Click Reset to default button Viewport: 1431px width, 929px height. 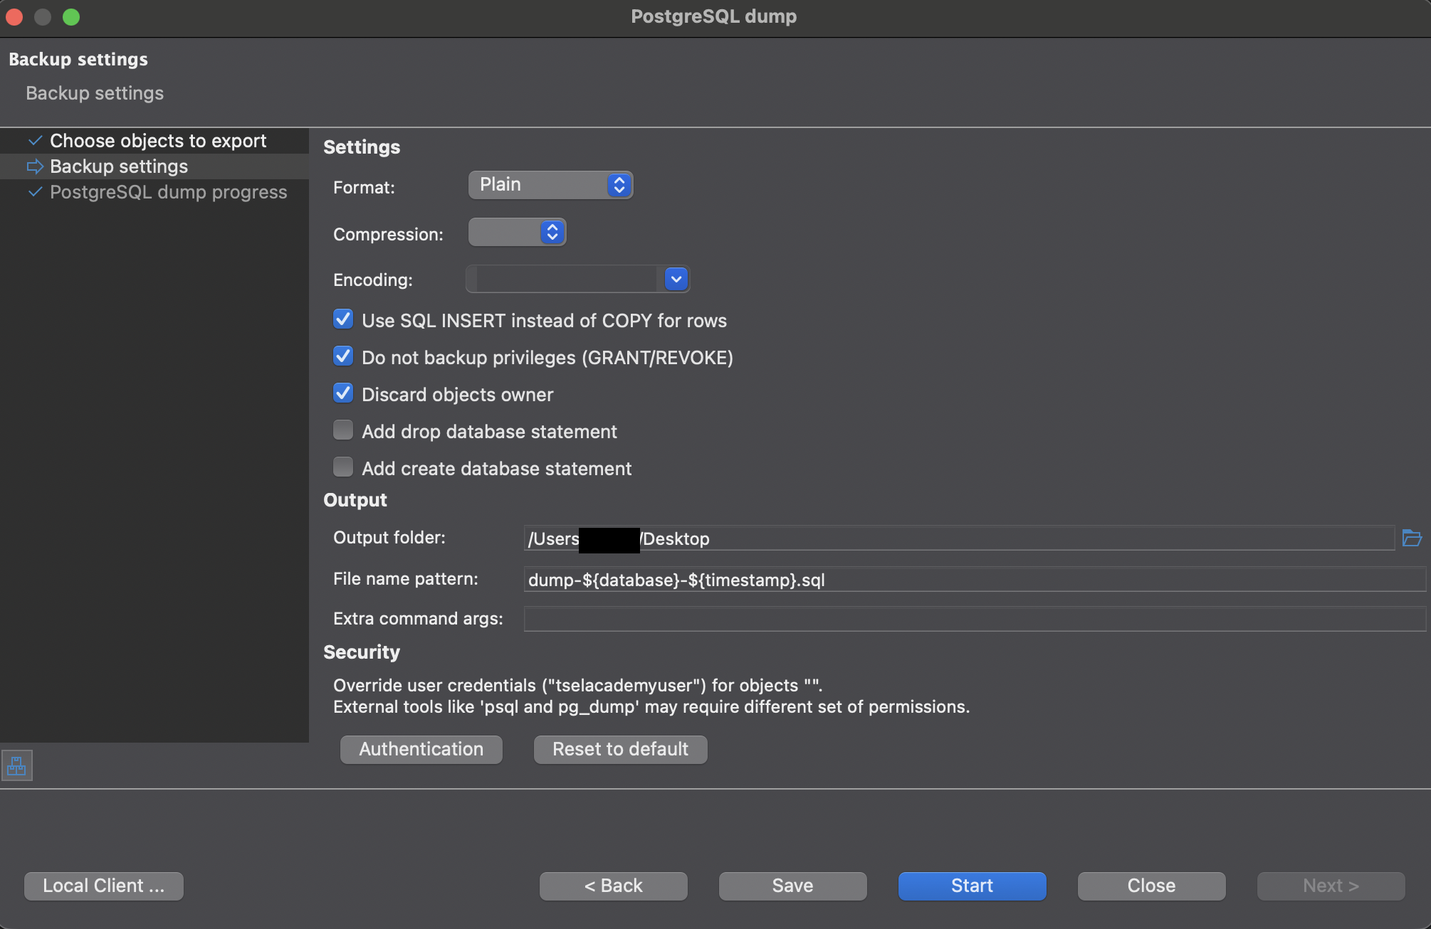point(621,749)
